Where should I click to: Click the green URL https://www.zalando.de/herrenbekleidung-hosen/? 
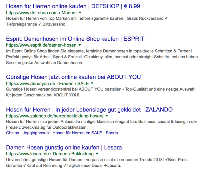point(55,116)
